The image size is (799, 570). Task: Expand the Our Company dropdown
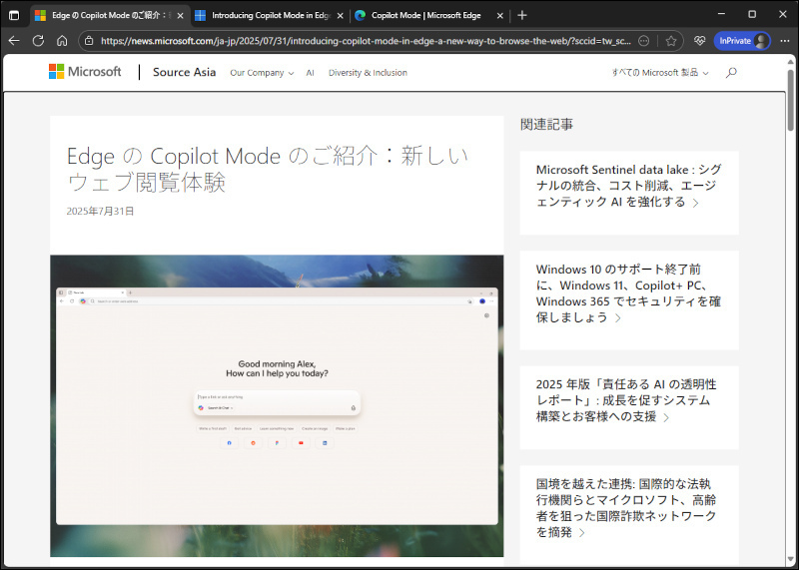[262, 73]
